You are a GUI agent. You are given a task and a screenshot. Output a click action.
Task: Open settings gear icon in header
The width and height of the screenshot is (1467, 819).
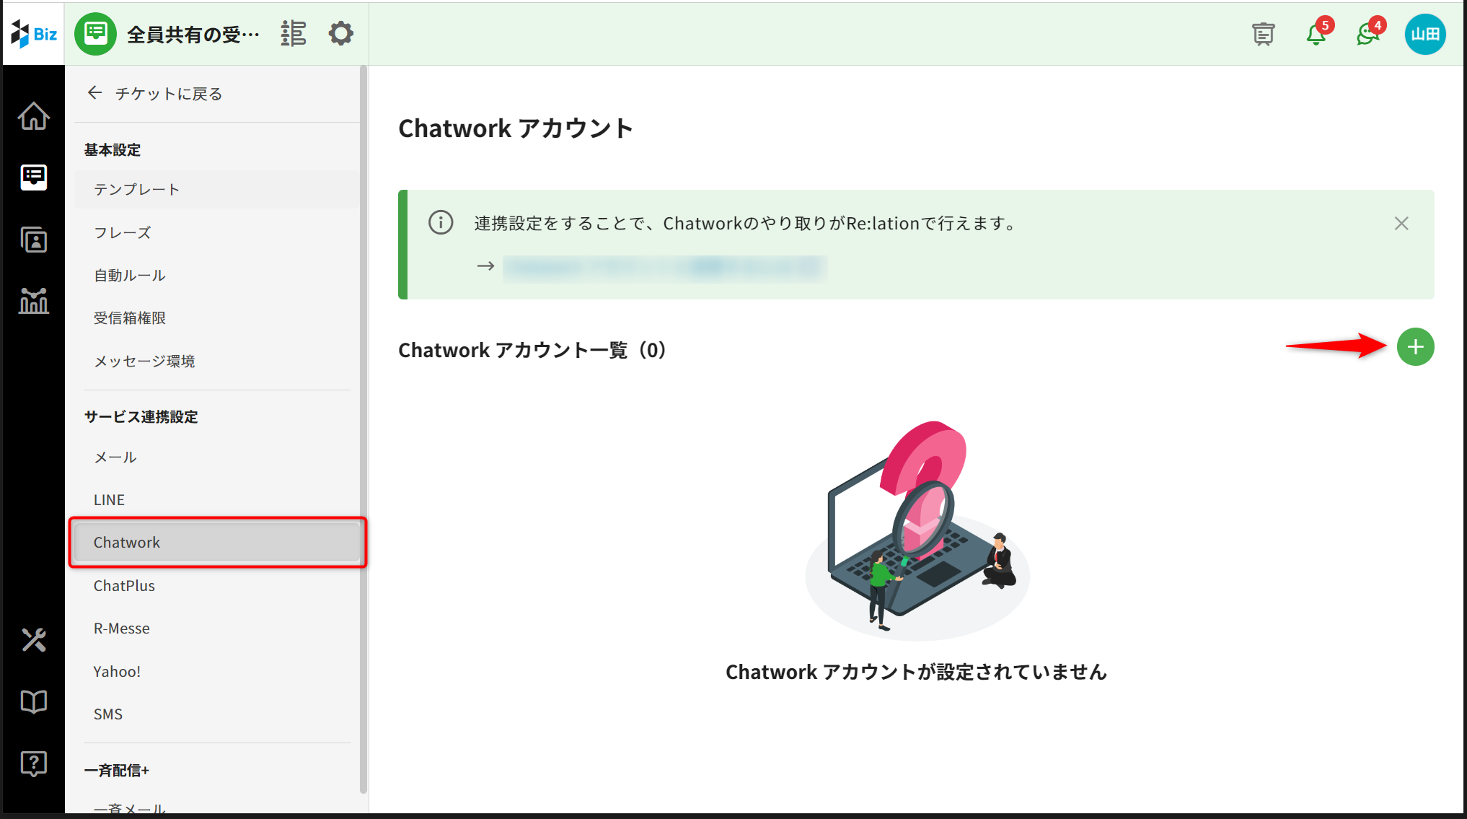point(341,34)
